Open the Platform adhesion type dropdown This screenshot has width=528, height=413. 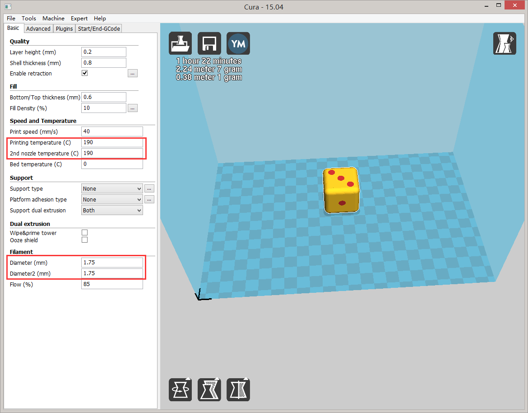click(111, 199)
